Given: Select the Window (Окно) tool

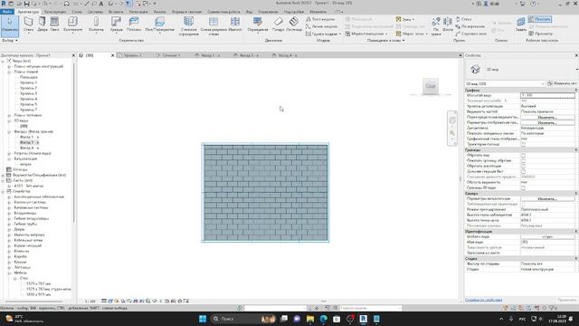Looking at the screenshot, I should [x=54, y=24].
